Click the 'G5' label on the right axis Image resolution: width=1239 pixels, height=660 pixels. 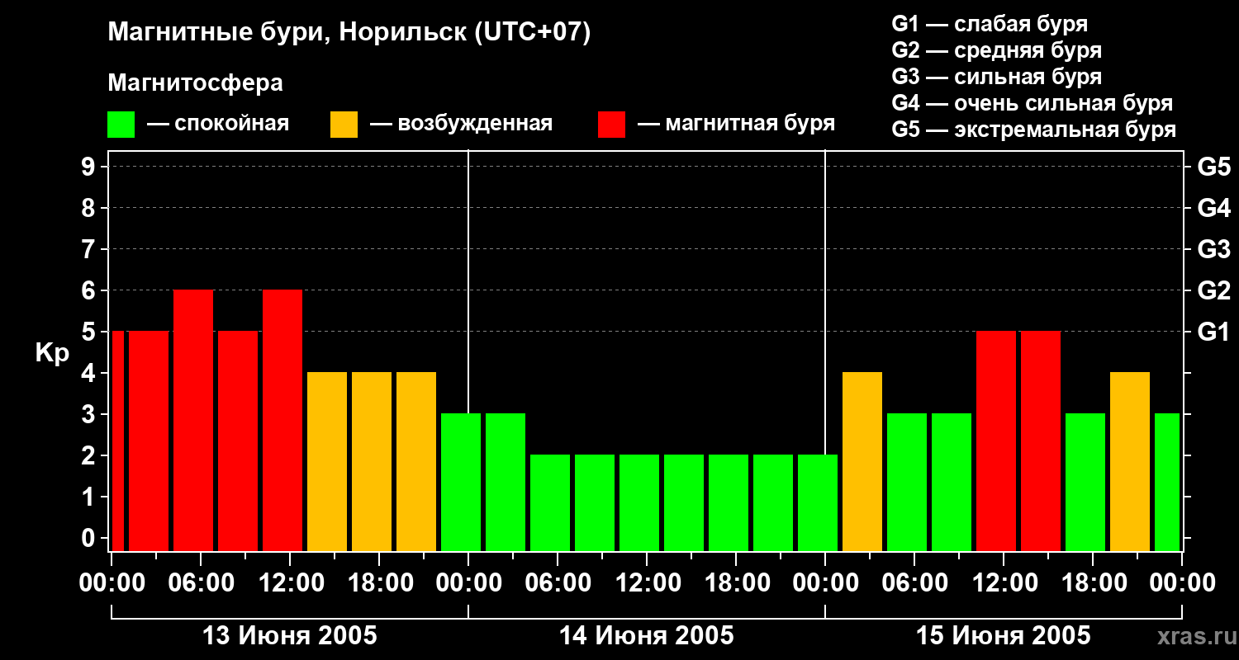click(x=1213, y=167)
